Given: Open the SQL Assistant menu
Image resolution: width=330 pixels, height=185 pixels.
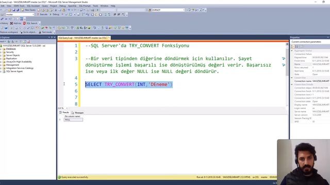Looking at the screenshot, I should [33, 6].
